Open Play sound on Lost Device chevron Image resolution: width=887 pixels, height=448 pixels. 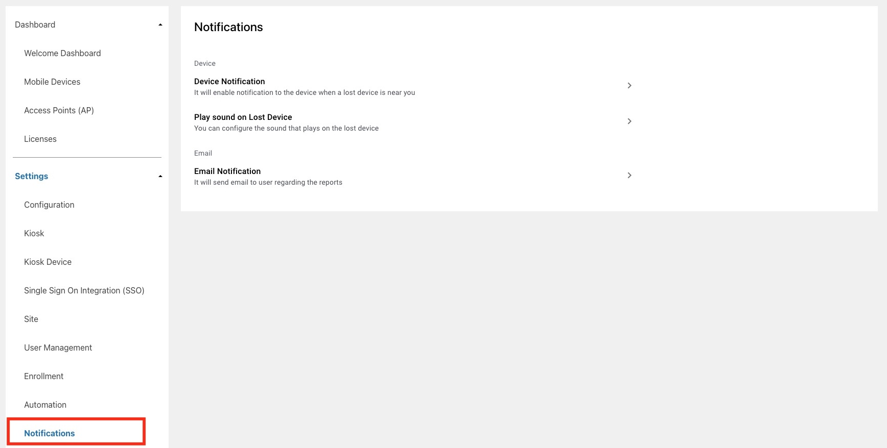click(x=629, y=121)
